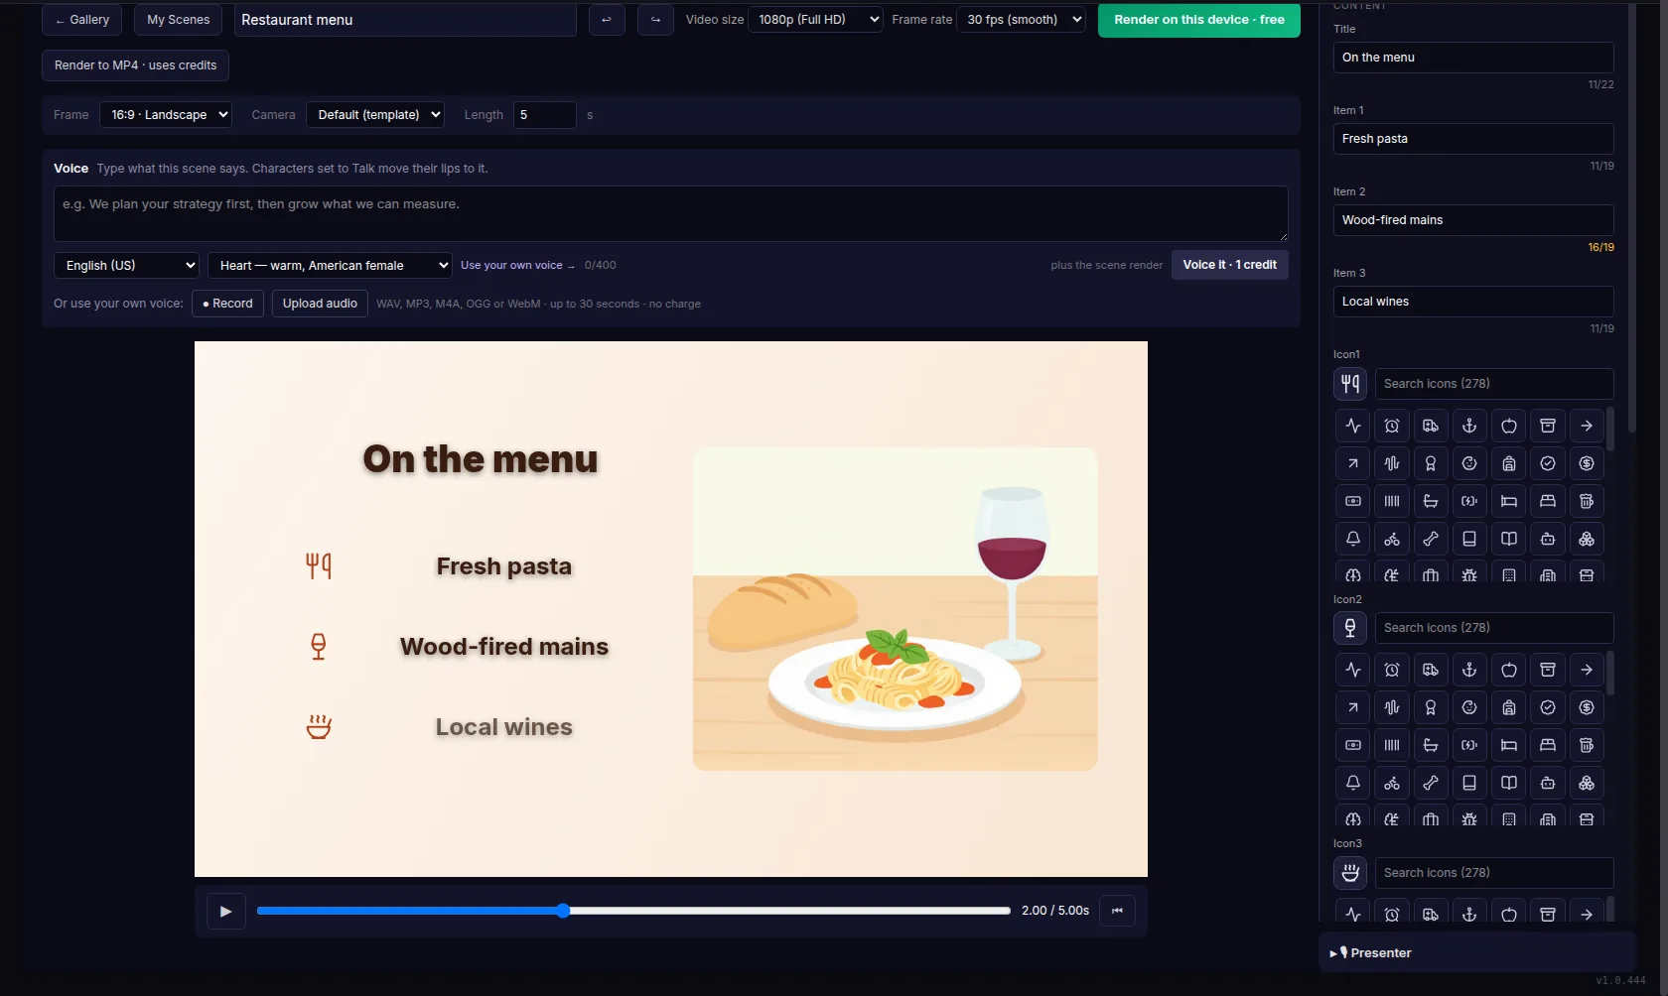Expand the Presenter section

tap(1477, 952)
